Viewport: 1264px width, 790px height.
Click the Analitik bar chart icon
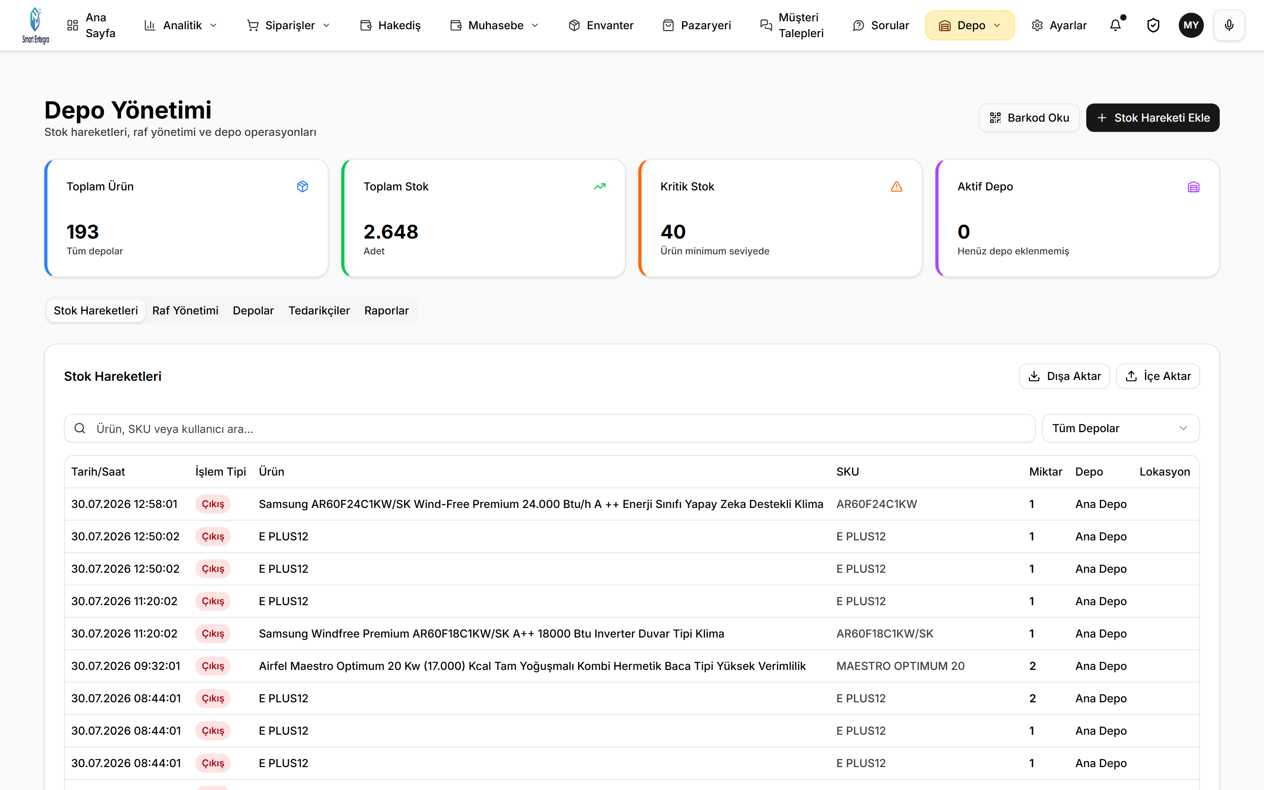[150, 25]
